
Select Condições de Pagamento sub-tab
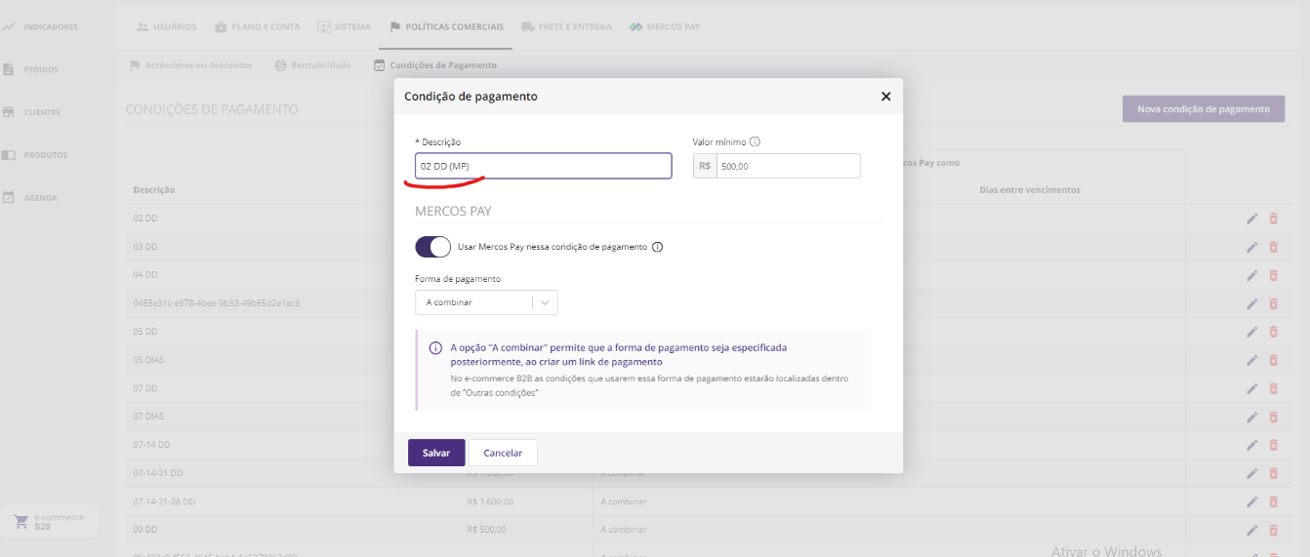pyautogui.click(x=435, y=65)
